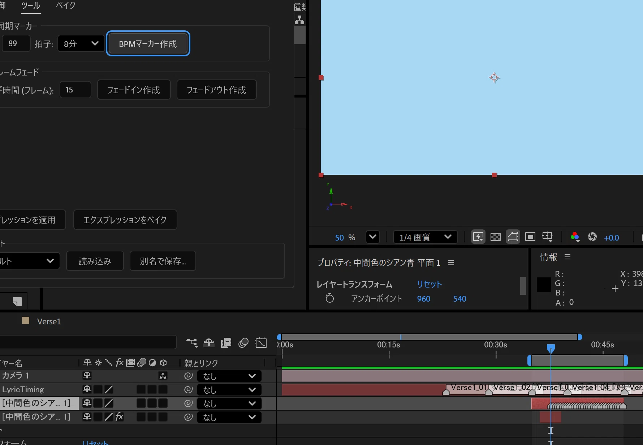The height and width of the screenshot is (445, 643).
Task: Toggle the transparency grid
Action: (x=496, y=237)
